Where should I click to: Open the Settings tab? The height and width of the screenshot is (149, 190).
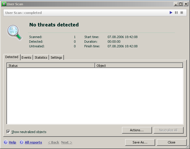(x=56, y=58)
